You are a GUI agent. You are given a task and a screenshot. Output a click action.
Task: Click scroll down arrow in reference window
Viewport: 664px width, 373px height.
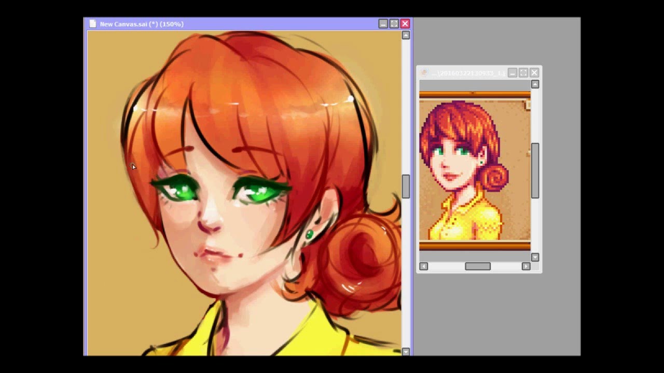click(535, 257)
